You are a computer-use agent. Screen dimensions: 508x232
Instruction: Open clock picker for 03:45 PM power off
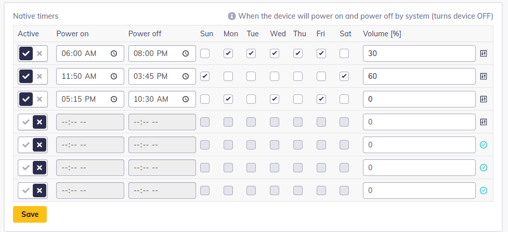pyautogui.click(x=186, y=76)
